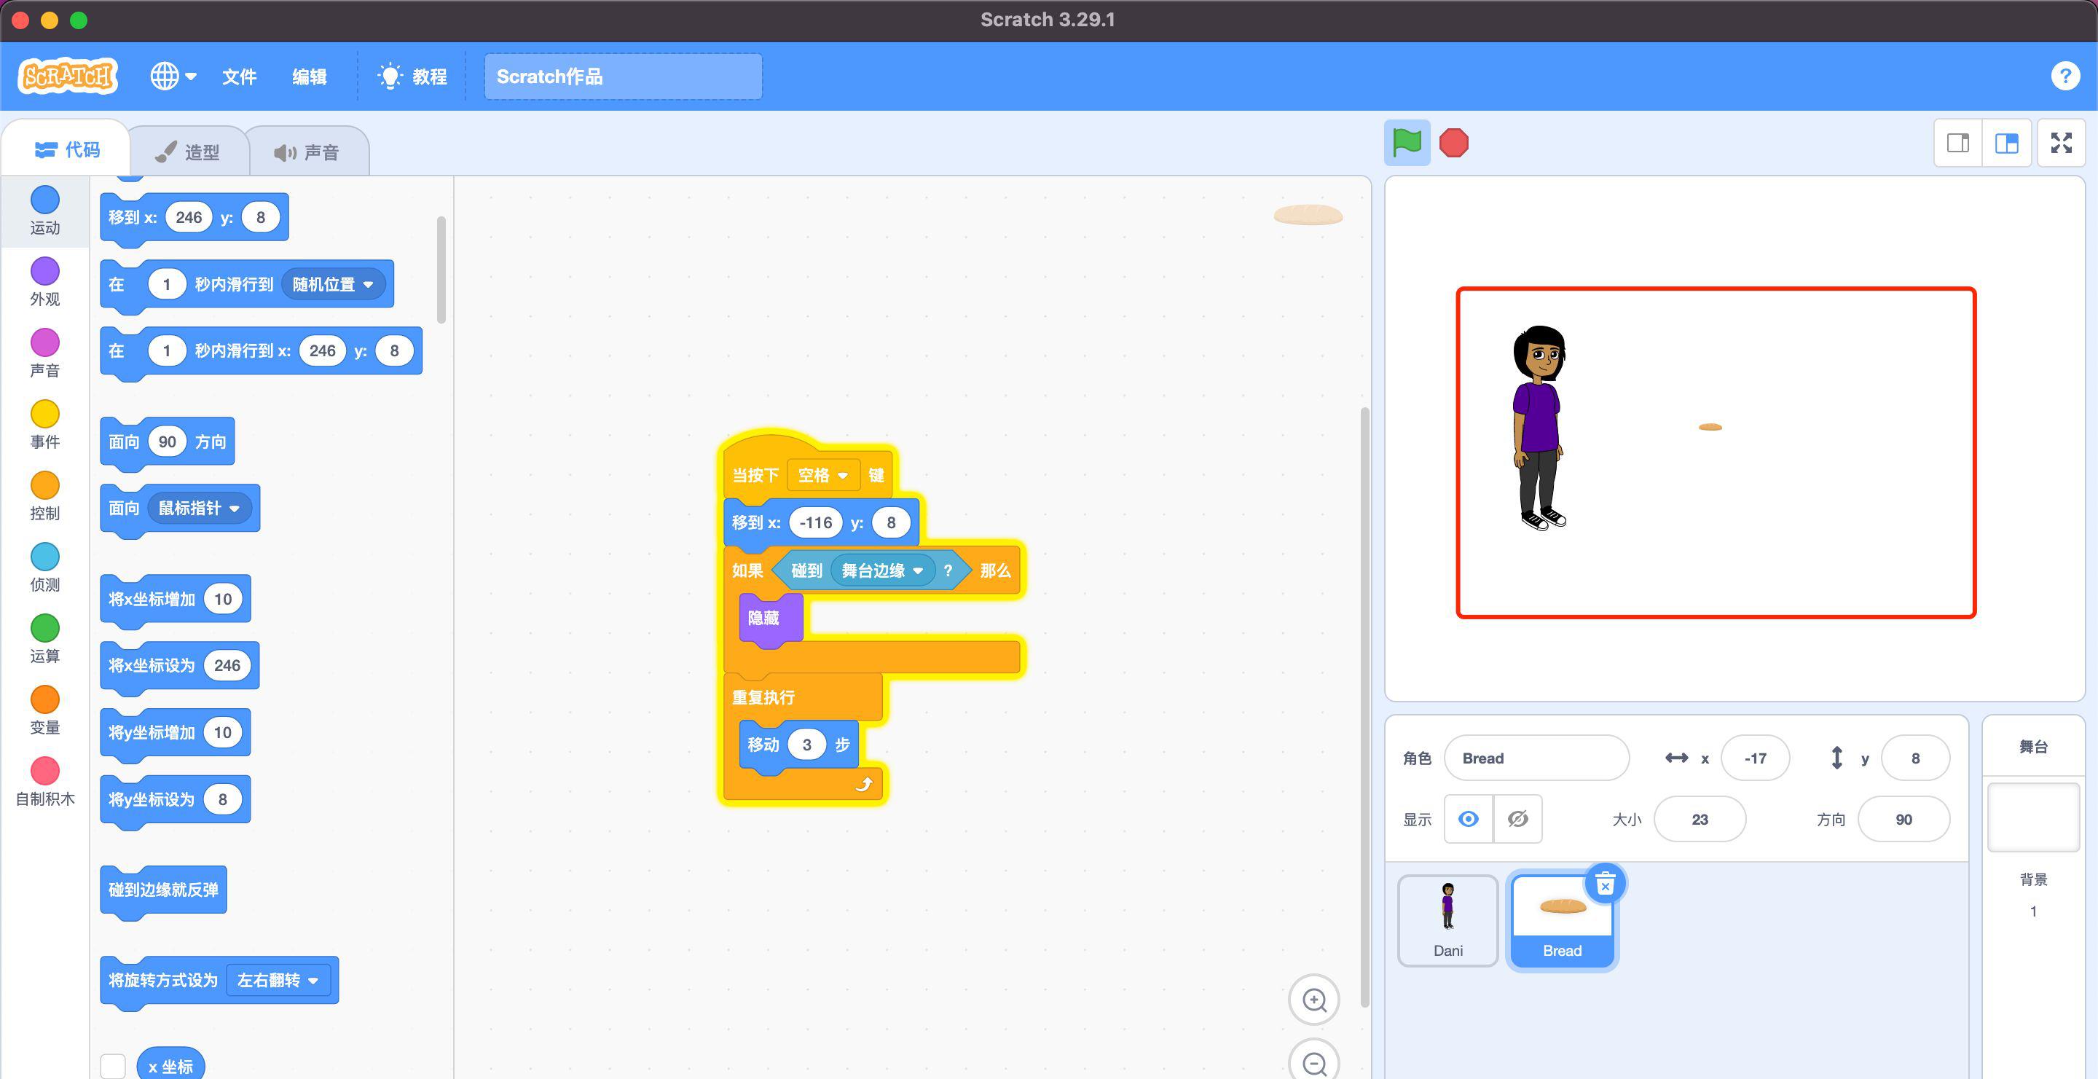The height and width of the screenshot is (1079, 2098).
Task: Select the 事件 events category
Action: point(44,424)
